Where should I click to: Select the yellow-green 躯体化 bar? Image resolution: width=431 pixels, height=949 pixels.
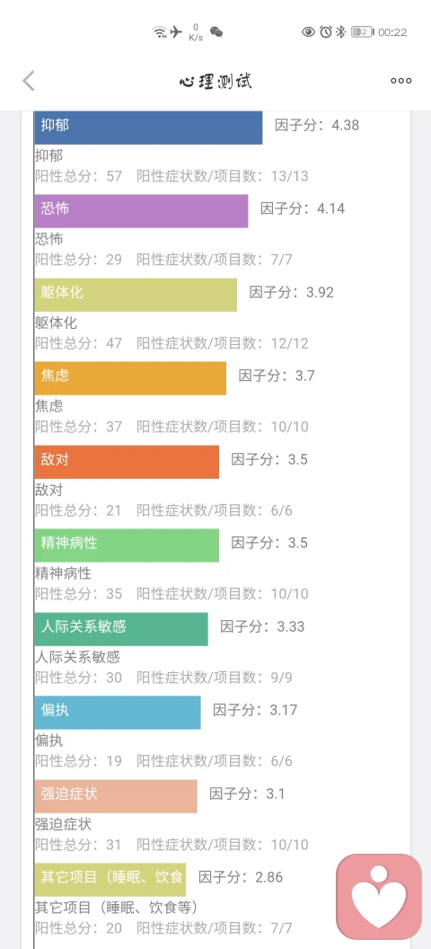click(x=136, y=294)
